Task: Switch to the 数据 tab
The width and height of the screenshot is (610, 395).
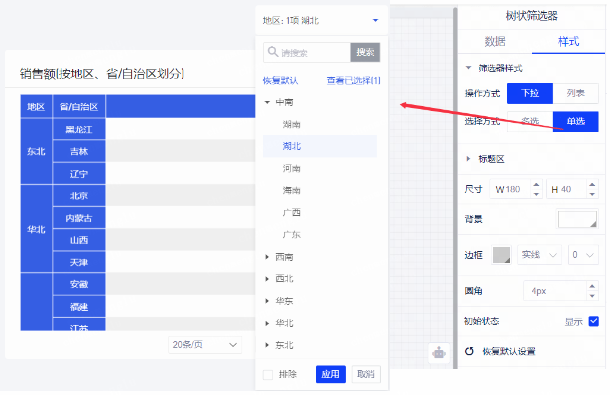Action: (494, 42)
